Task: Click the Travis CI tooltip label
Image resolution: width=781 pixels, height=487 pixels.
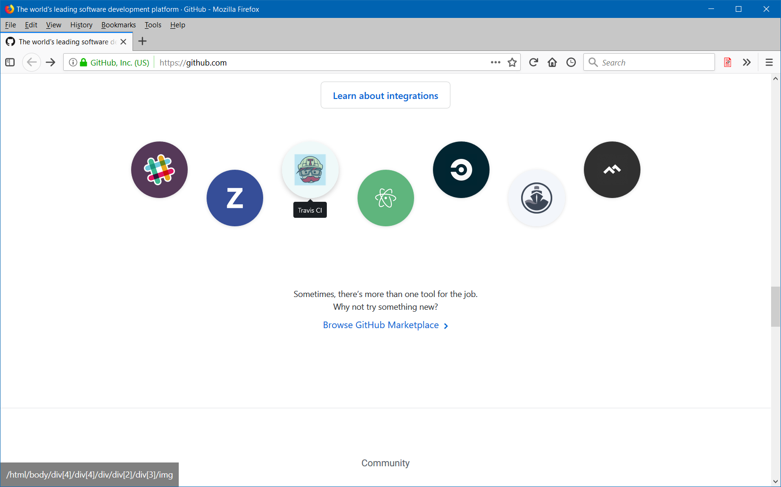Action: 310,210
